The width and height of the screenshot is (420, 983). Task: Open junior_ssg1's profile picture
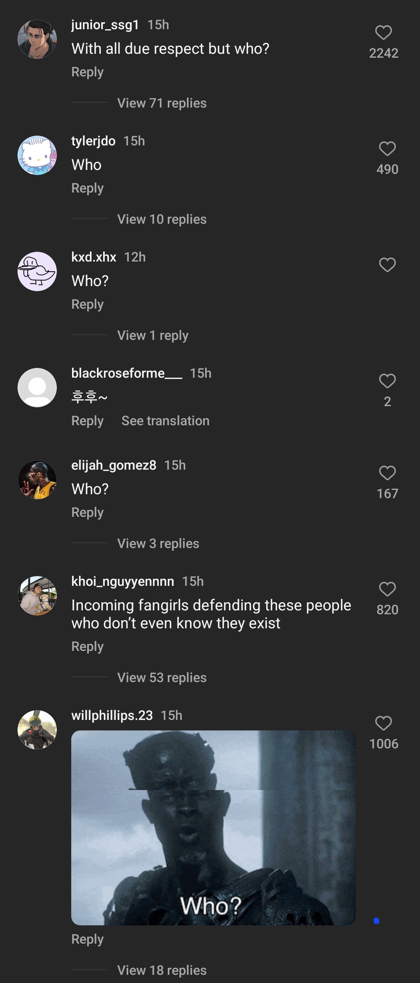click(37, 39)
